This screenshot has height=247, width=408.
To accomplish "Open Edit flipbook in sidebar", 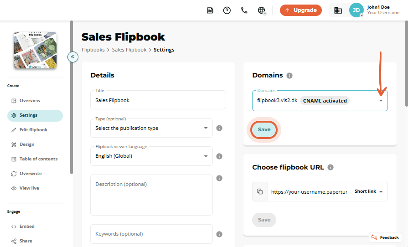I will click(x=35, y=130).
